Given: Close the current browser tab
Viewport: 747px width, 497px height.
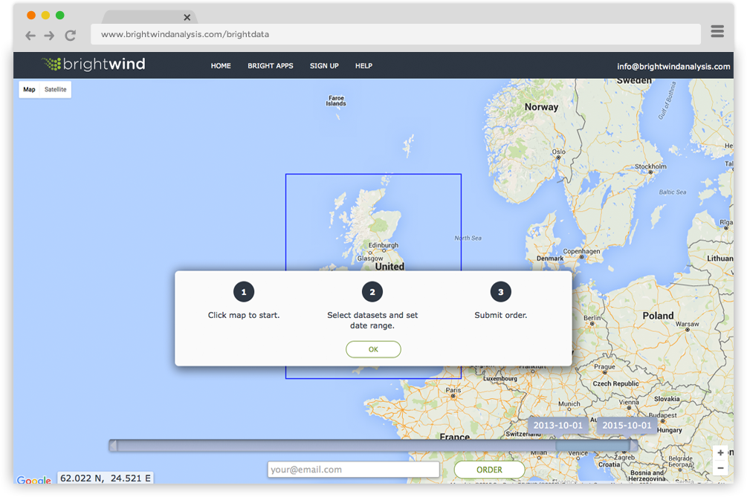Looking at the screenshot, I should [x=187, y=17].
